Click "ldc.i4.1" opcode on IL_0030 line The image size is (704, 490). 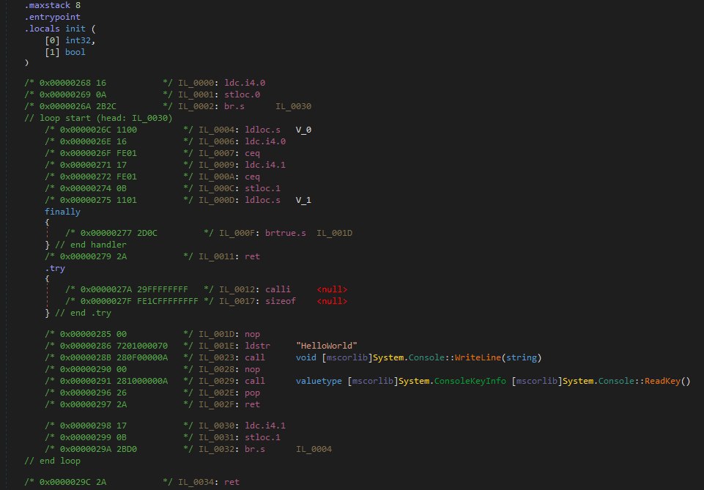tap(265, 426)
